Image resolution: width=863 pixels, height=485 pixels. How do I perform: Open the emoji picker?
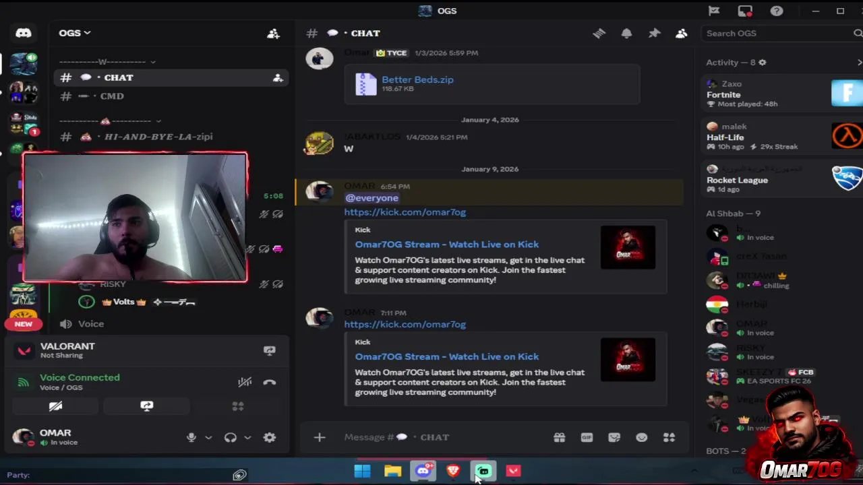click(641, 437)
